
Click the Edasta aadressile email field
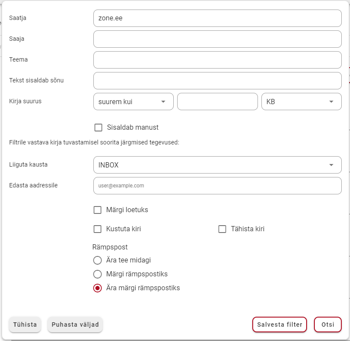coord(217,186)
